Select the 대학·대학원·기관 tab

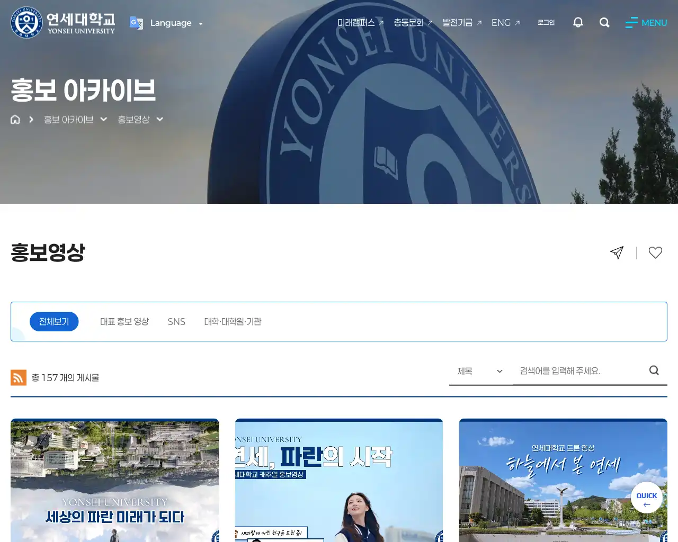(233, 322)
